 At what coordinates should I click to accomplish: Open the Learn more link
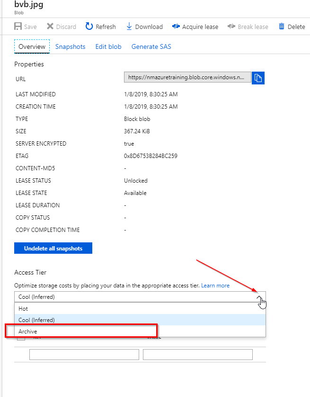215,286
